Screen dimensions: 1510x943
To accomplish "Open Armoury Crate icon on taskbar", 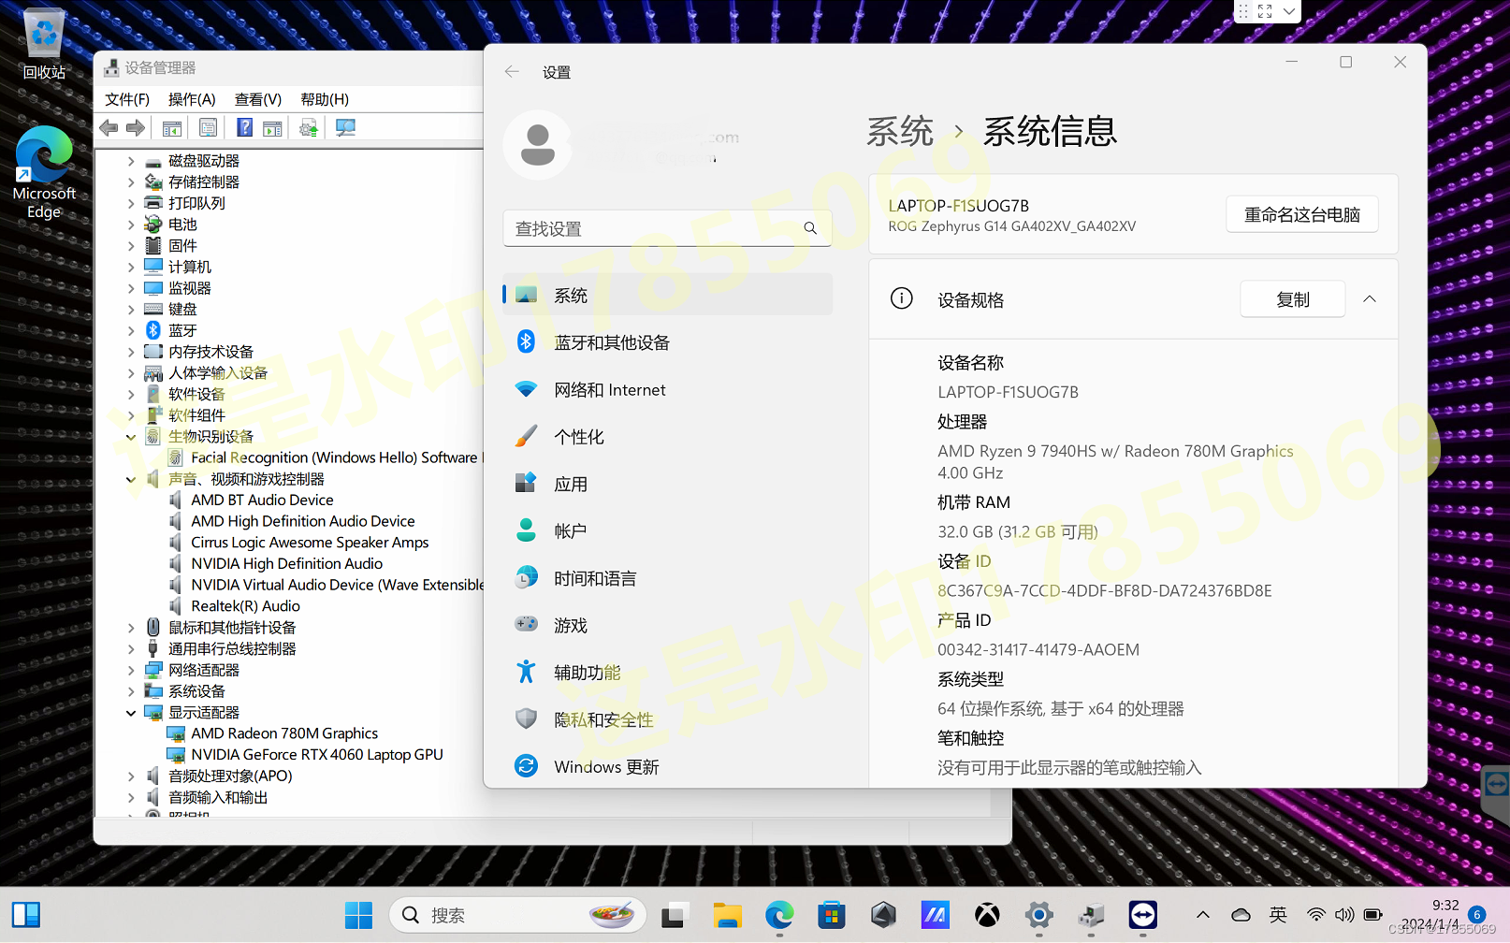I will (883, 915).
